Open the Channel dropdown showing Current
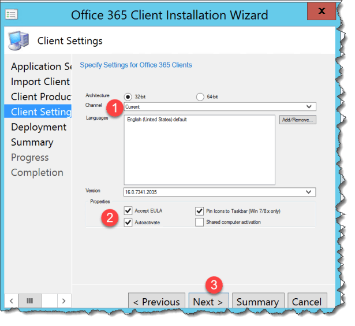This screenshot has width=355, height=326. coord(220,107)
